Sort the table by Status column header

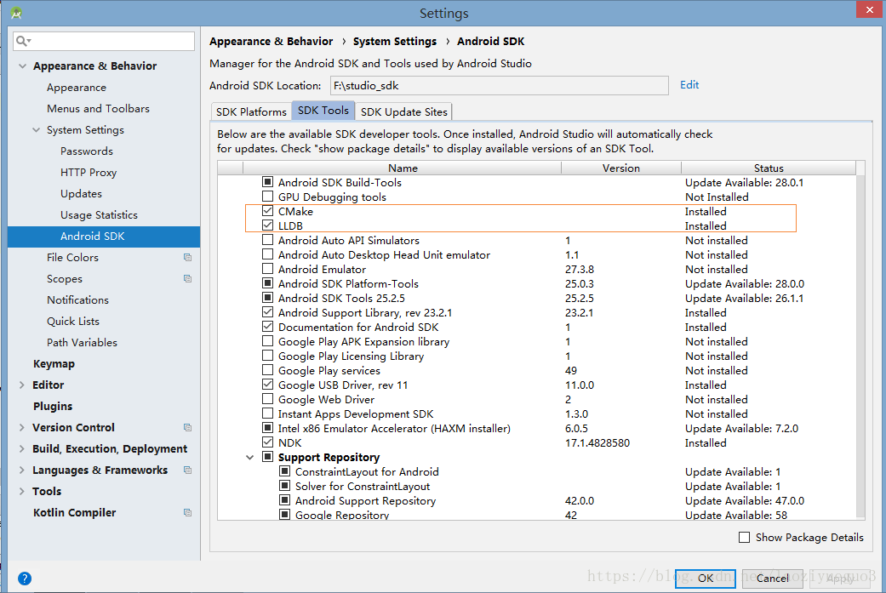[x=769, y=168]
